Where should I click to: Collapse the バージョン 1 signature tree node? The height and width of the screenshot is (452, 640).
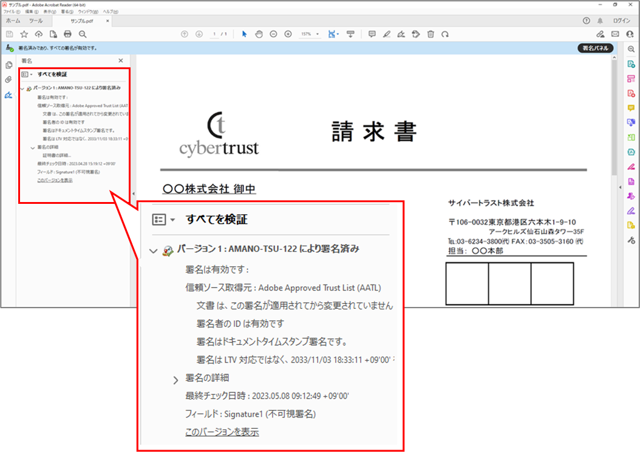(22, 89)
